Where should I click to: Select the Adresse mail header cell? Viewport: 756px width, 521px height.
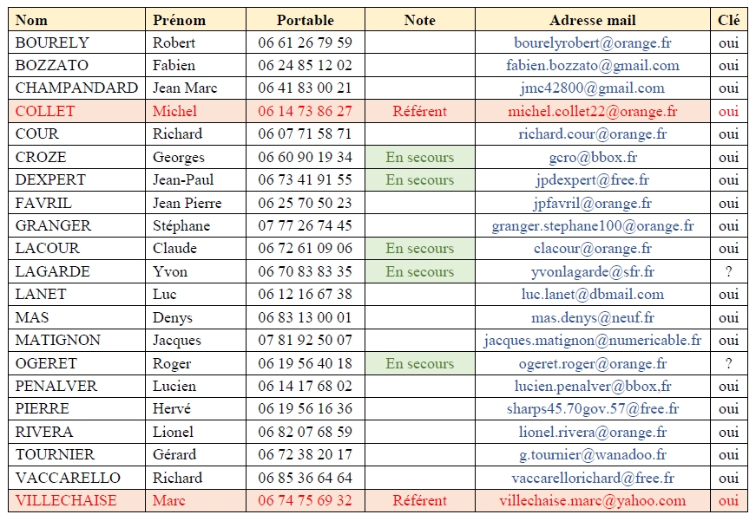(x=593, y=20)
